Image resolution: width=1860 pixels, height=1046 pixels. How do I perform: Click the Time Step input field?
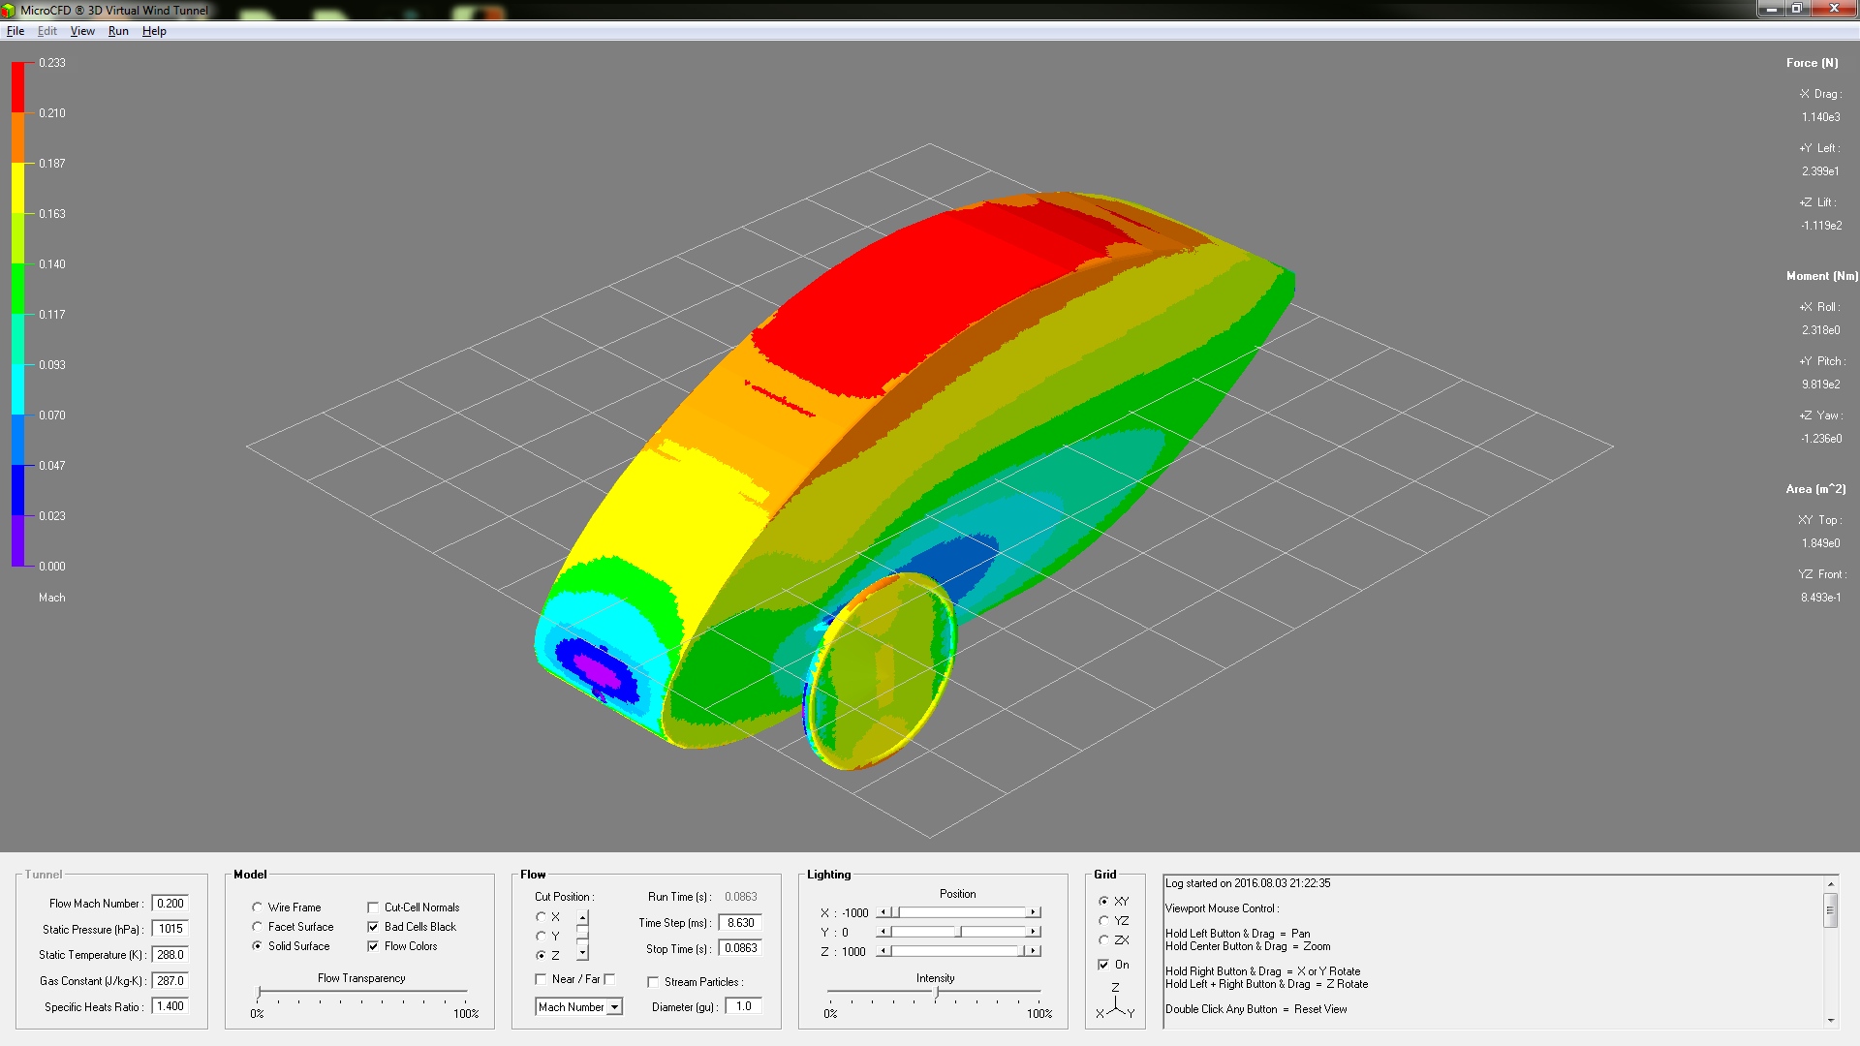(741, 923)
